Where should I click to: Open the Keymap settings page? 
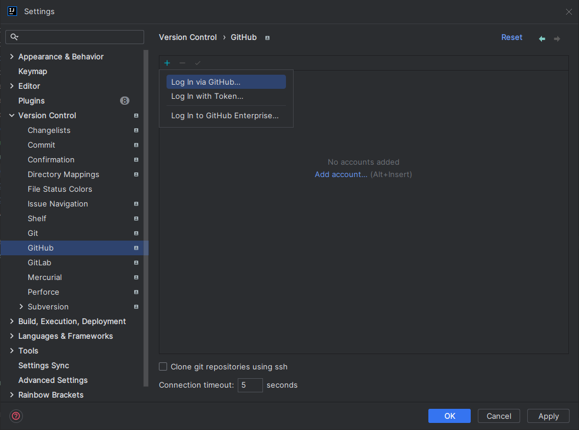coord(32,71)
